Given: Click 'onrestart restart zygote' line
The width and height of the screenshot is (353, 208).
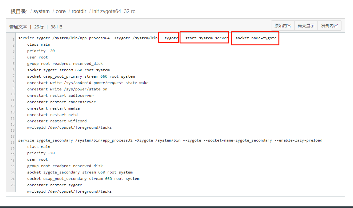Looking at the screenshot, I should 55,185.
